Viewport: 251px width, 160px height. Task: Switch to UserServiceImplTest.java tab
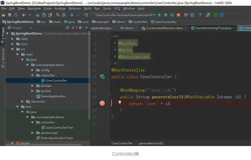[x=213, y=28]
